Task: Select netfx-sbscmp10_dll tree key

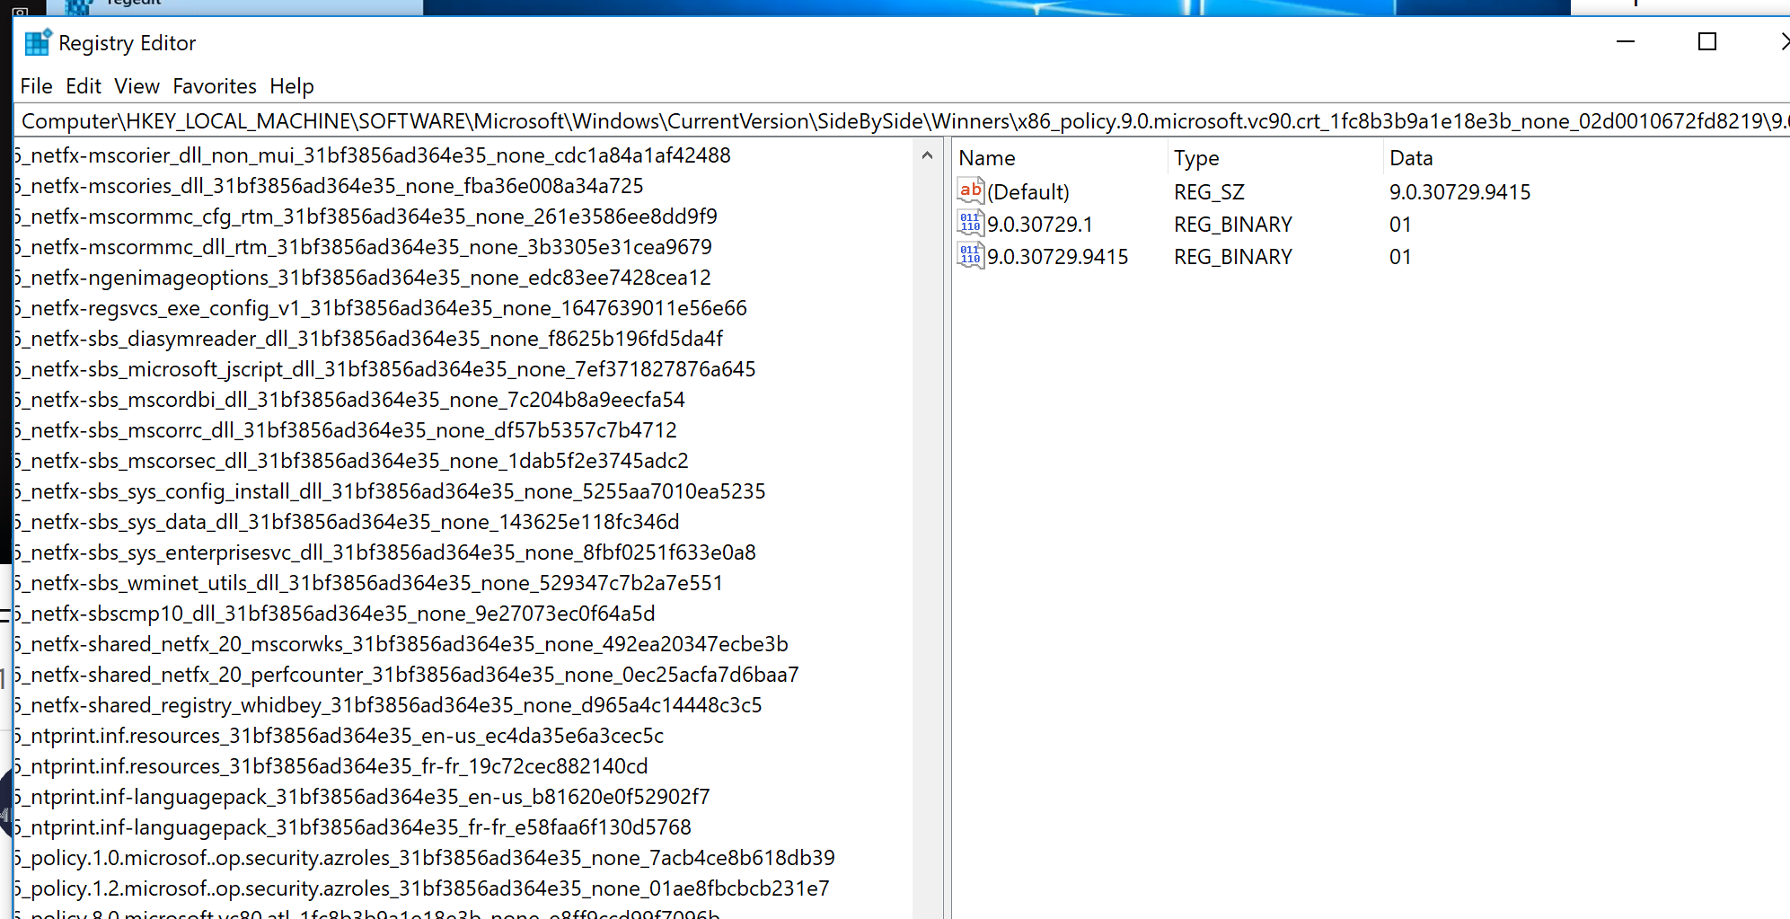Action: pyautogui.click(x=335, y=614)
